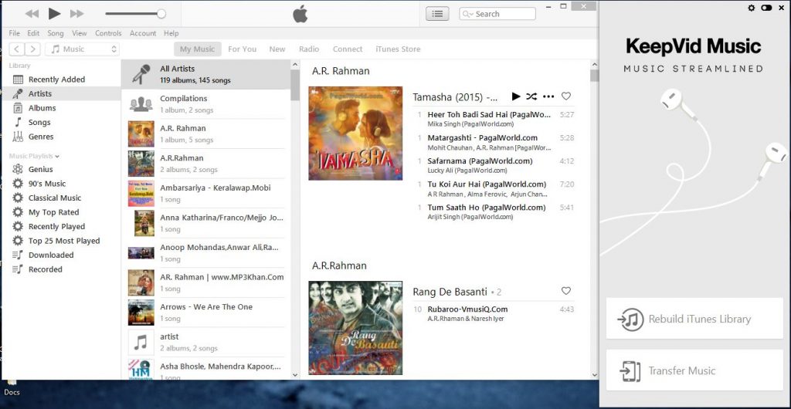Open the Controls menu
This screenshot has width=791, height=409.
coord(108,33)
